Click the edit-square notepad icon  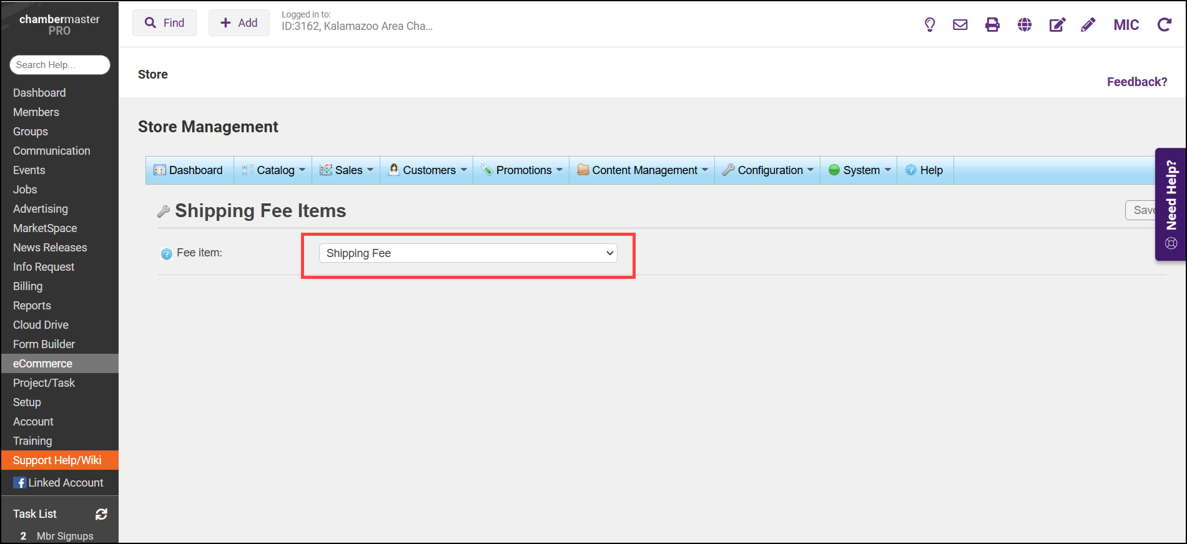(1056, 25)
